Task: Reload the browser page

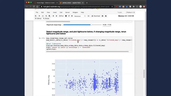Action: pos(34,7)
